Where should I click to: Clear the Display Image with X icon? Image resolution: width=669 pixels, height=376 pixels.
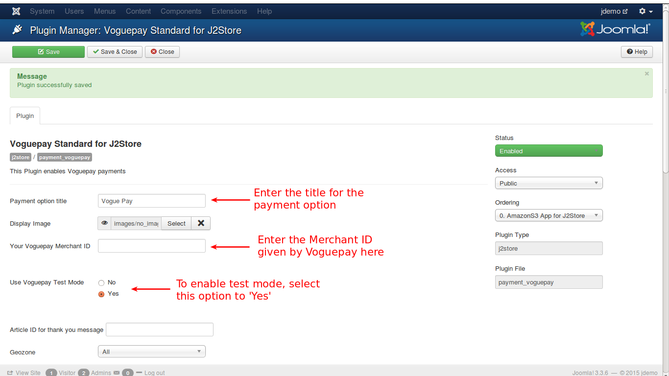(x=201, y=223)
